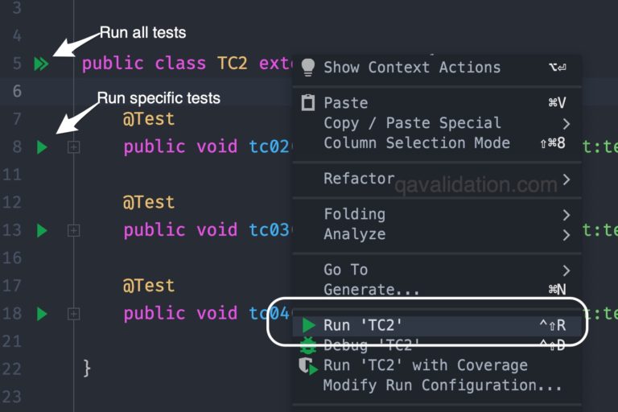Click the run test gutter icon on line 18
The image size is (618, 412).
tap(43, 314)
